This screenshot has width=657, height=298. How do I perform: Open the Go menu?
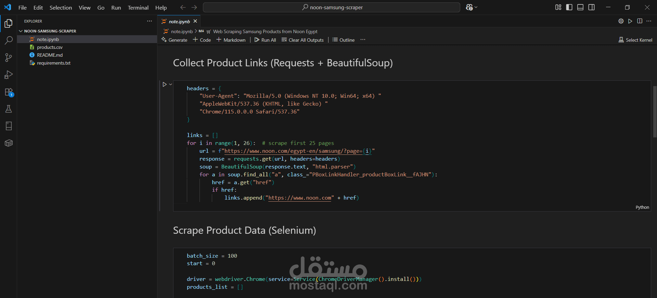[101, 8]
